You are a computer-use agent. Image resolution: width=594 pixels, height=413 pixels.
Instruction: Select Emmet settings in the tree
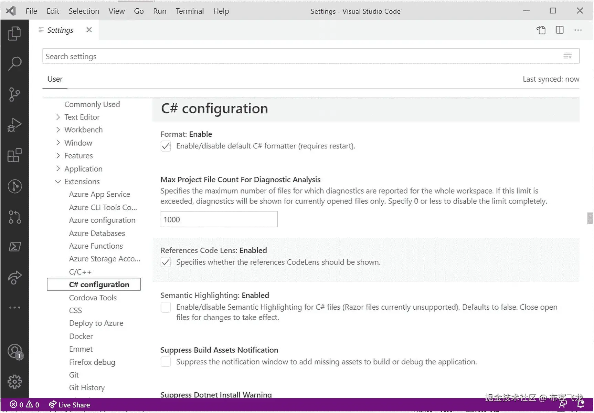(81, 349)
